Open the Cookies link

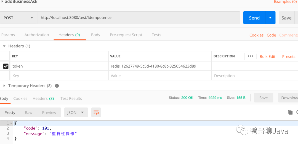[256, 35]
